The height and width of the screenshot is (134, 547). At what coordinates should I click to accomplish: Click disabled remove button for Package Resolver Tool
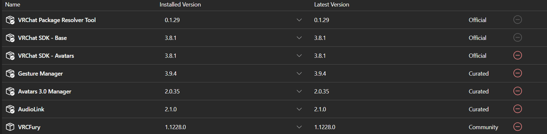pos(517,20)
